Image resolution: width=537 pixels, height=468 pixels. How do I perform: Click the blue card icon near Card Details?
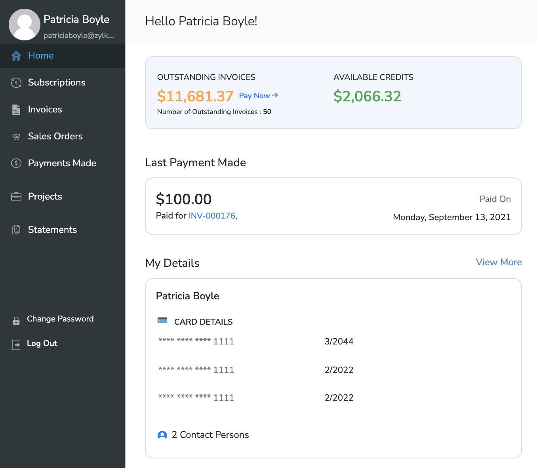click(162, 320)
